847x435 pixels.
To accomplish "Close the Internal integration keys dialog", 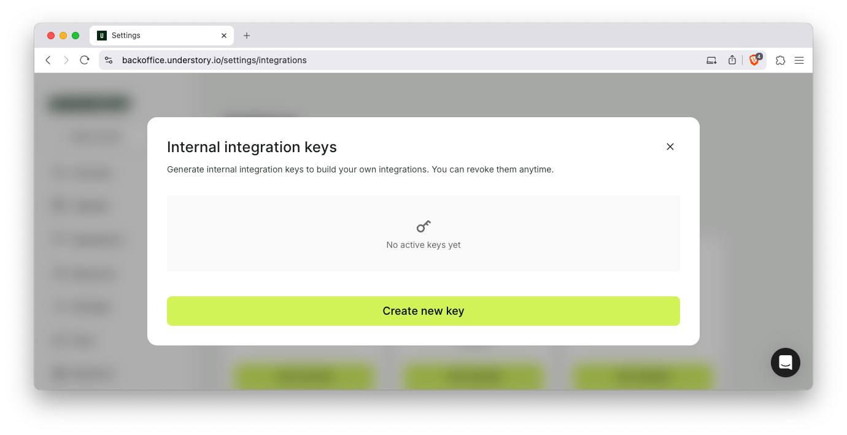I will click(670, 147).
